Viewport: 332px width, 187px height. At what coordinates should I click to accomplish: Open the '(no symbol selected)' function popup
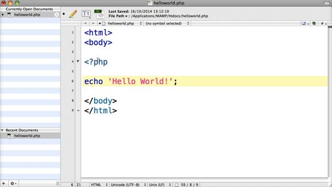pyautogui.click(x=167, y=23)
